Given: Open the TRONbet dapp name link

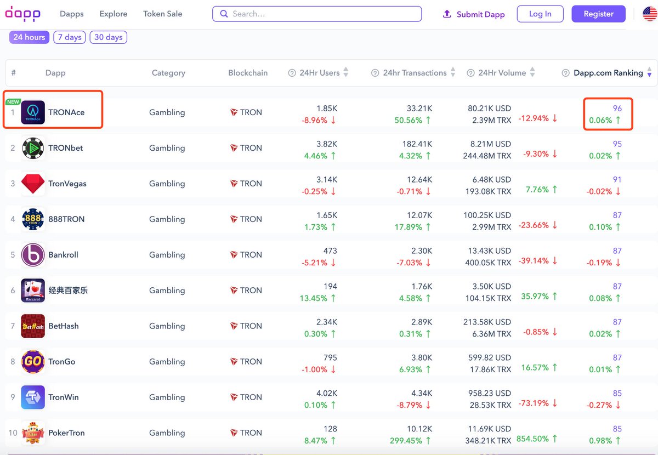Looking at the screenshot, I should pyautogui.click(x=66, y=148).
